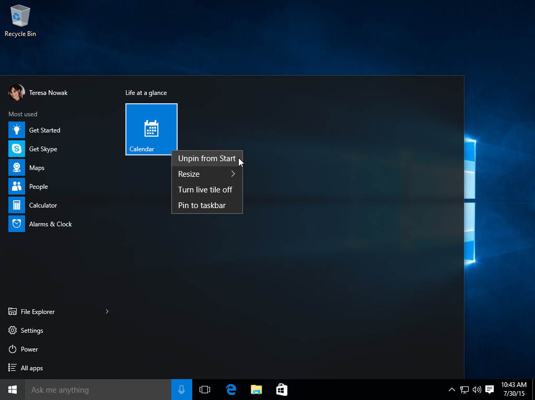535x400 pixels.
Task: Open File Explorer from Start menu
Action: pyautogui.click(x=38, y=311)
